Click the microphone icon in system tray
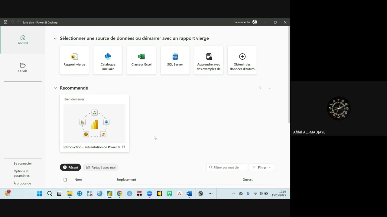This screenshot has height=217, width=387. 248,193
